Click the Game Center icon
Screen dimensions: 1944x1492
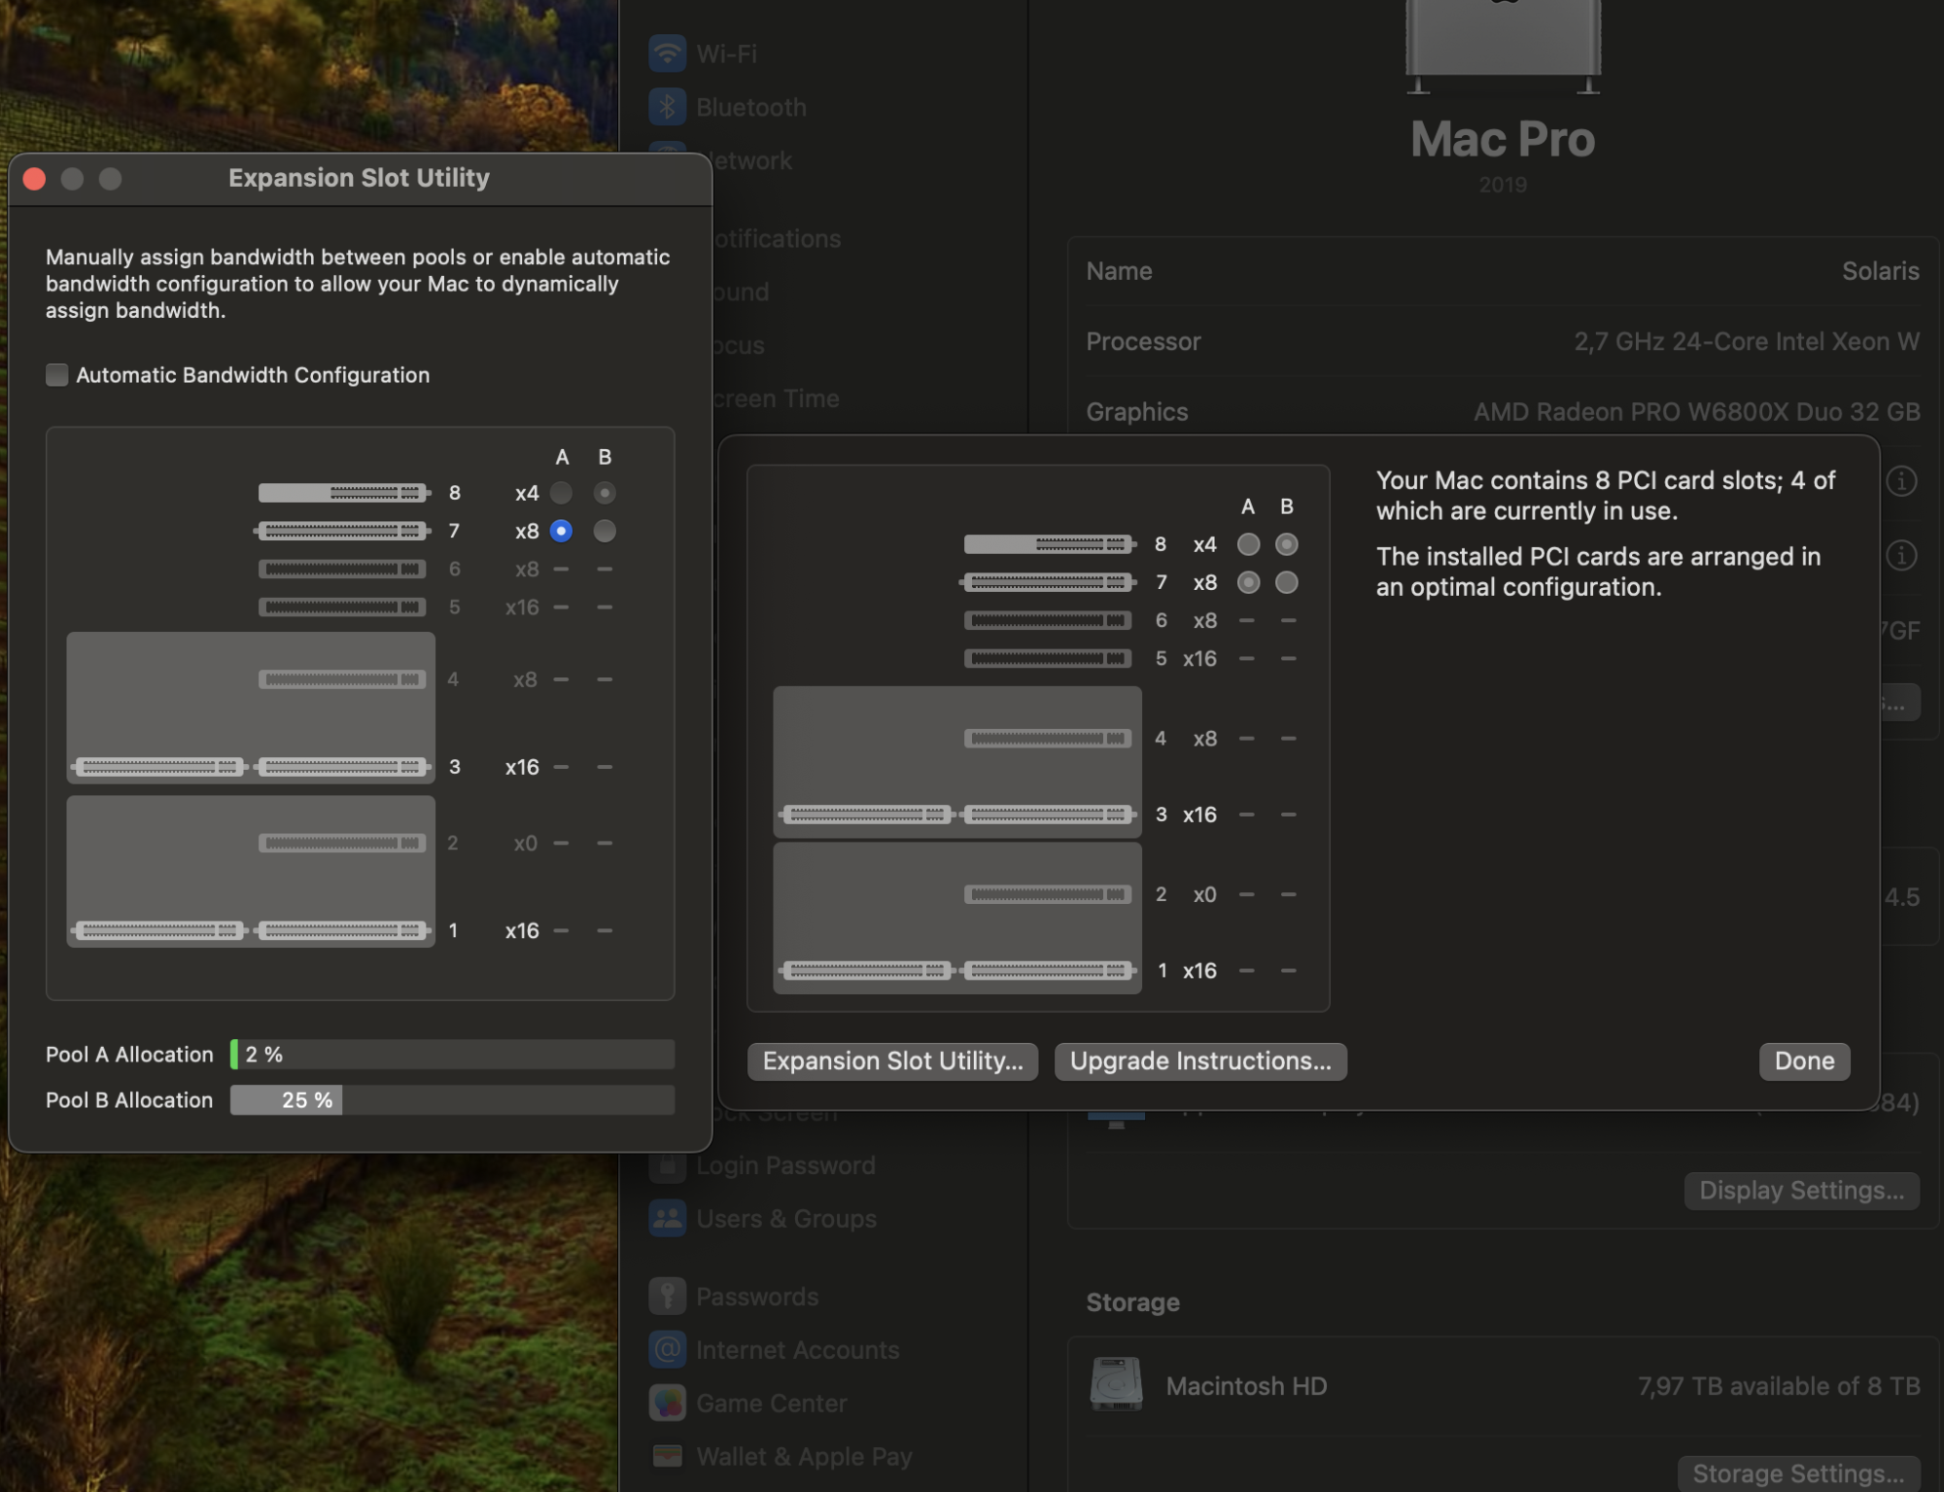[x=667, y=1403]
